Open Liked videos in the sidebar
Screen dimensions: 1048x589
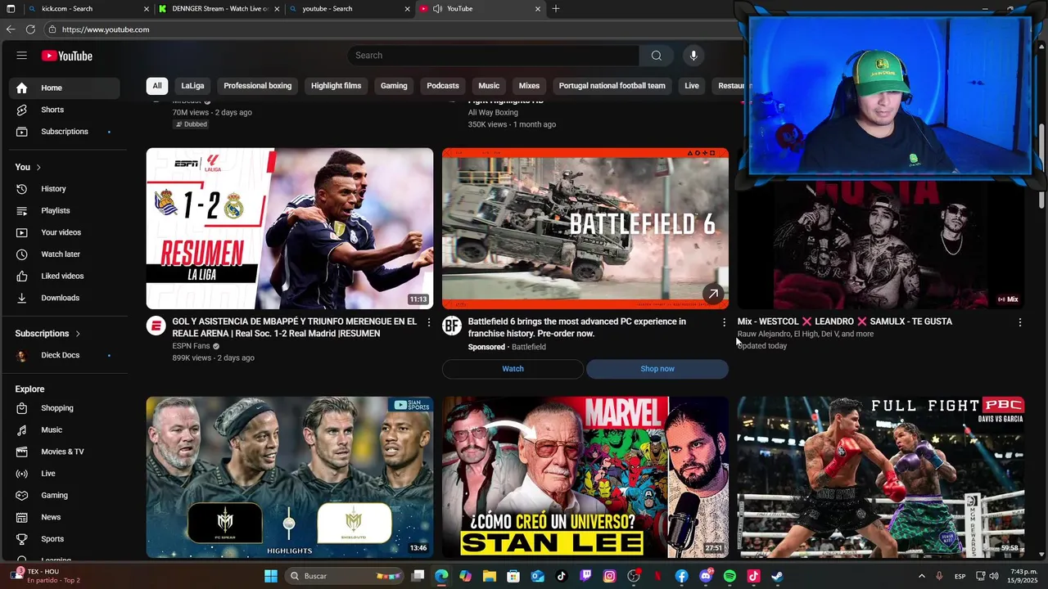[x=65, y=277]
